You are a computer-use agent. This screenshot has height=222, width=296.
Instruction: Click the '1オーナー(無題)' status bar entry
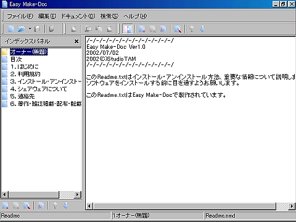click(x=131, y=216)
